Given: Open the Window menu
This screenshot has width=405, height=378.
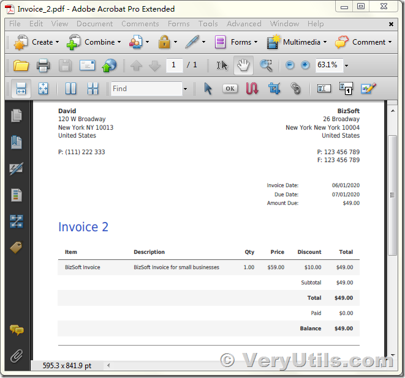Looking at the screenshot, I should tap(285, 24).
